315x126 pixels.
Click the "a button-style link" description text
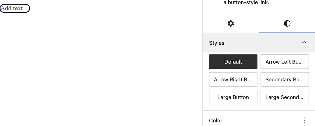[x=246, y=3]
